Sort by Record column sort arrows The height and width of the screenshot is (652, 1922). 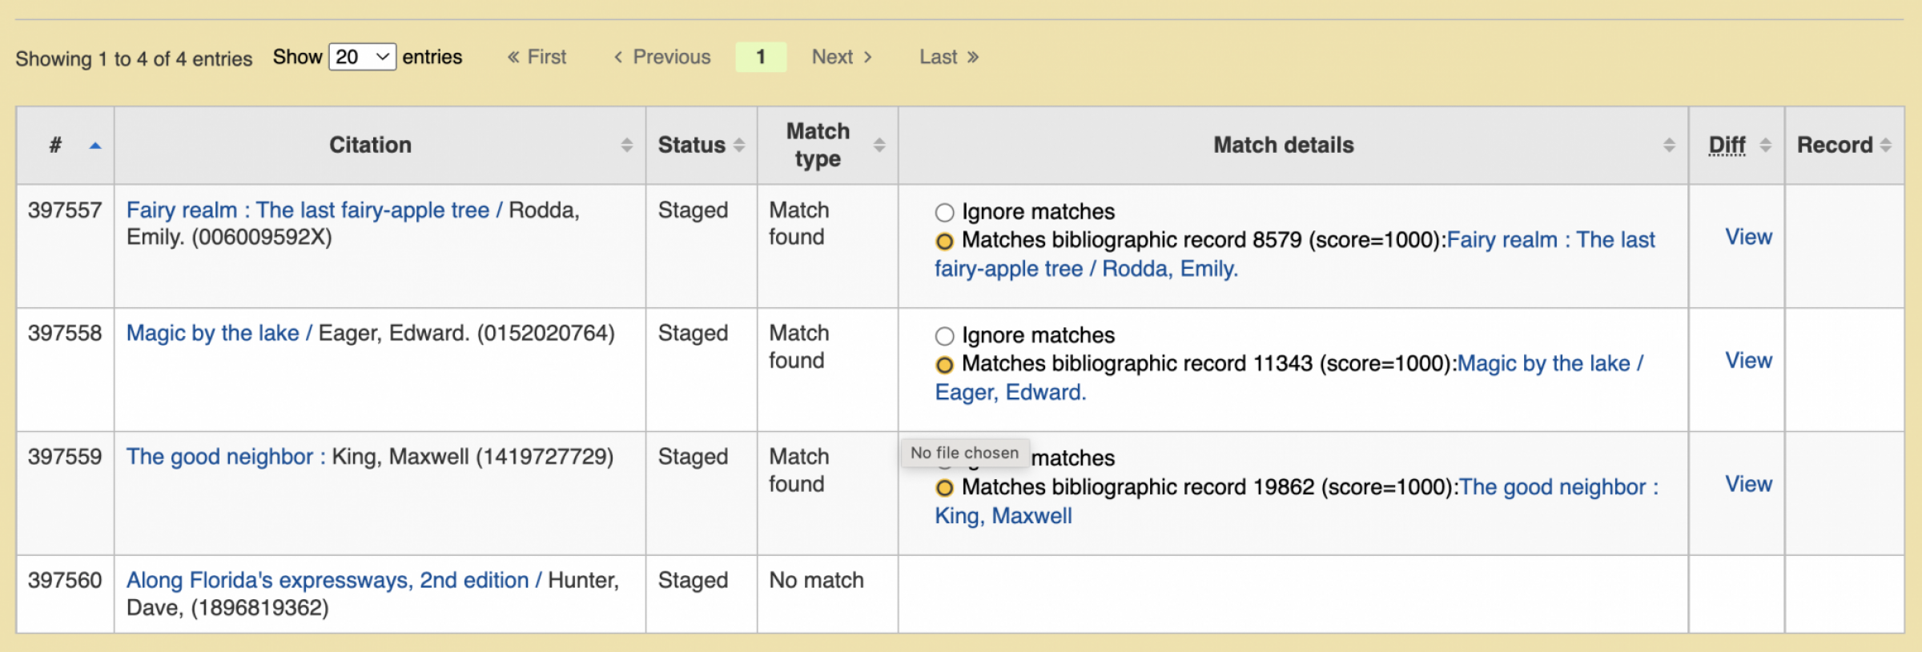1885,145
